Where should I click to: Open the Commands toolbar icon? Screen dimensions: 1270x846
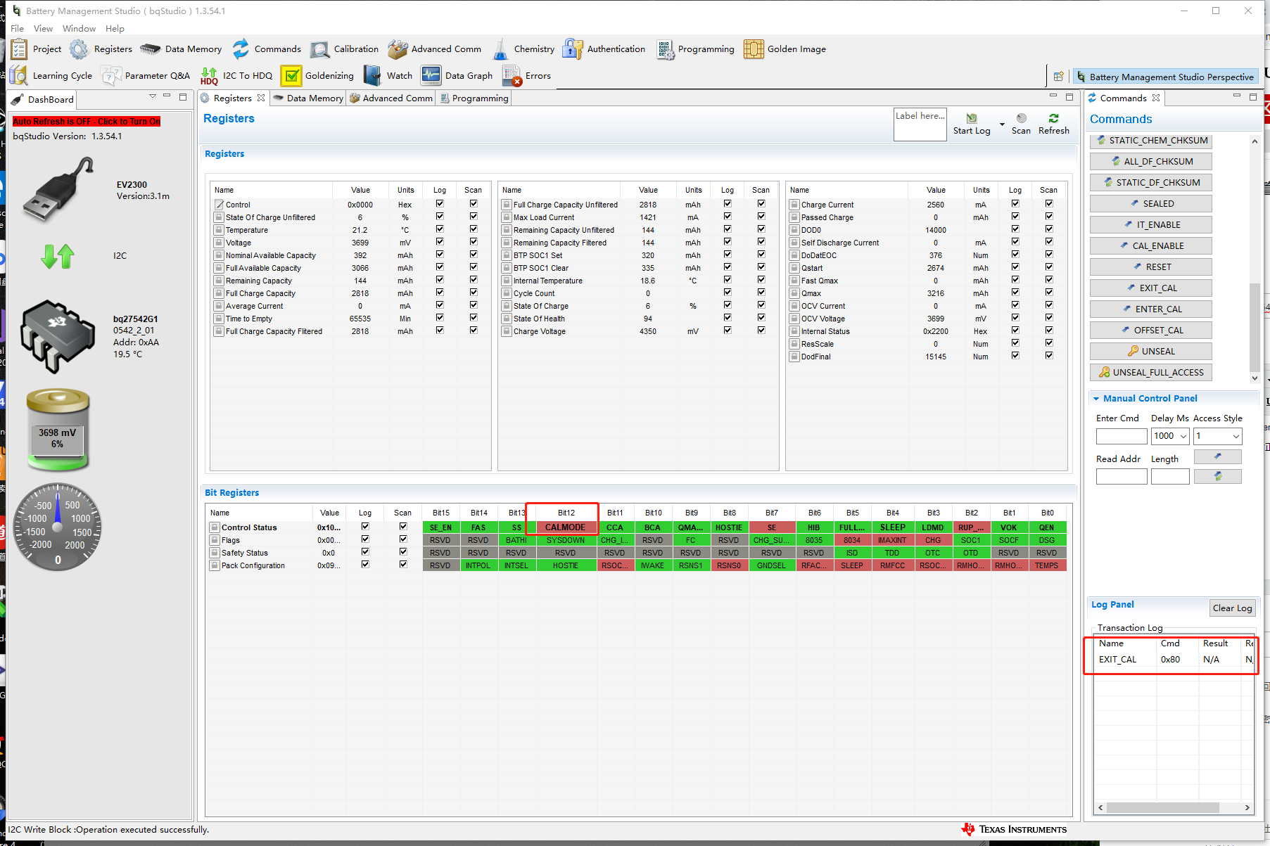241,49
